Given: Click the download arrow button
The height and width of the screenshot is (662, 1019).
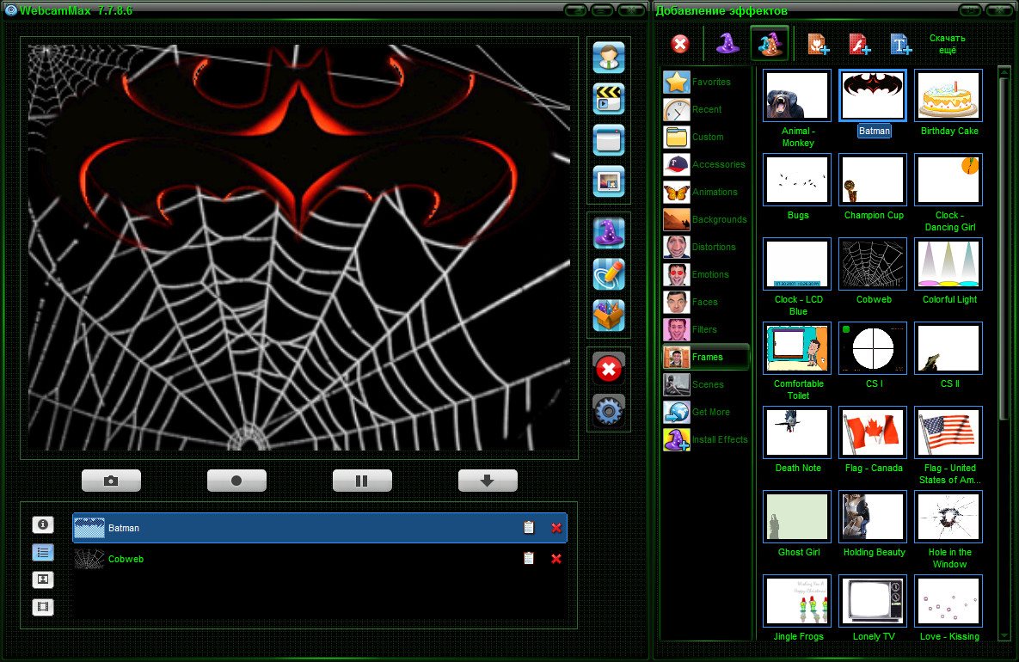Looking at the screenshot, I should [x=488, y=481].
